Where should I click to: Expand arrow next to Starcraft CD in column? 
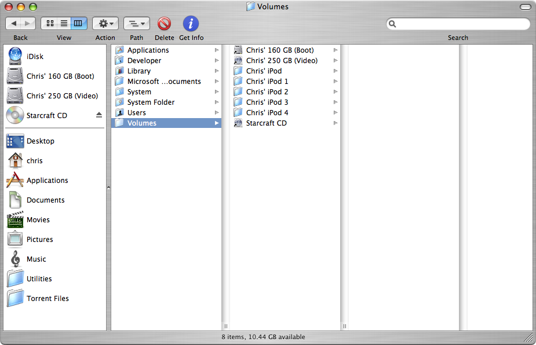pos(336,123)
